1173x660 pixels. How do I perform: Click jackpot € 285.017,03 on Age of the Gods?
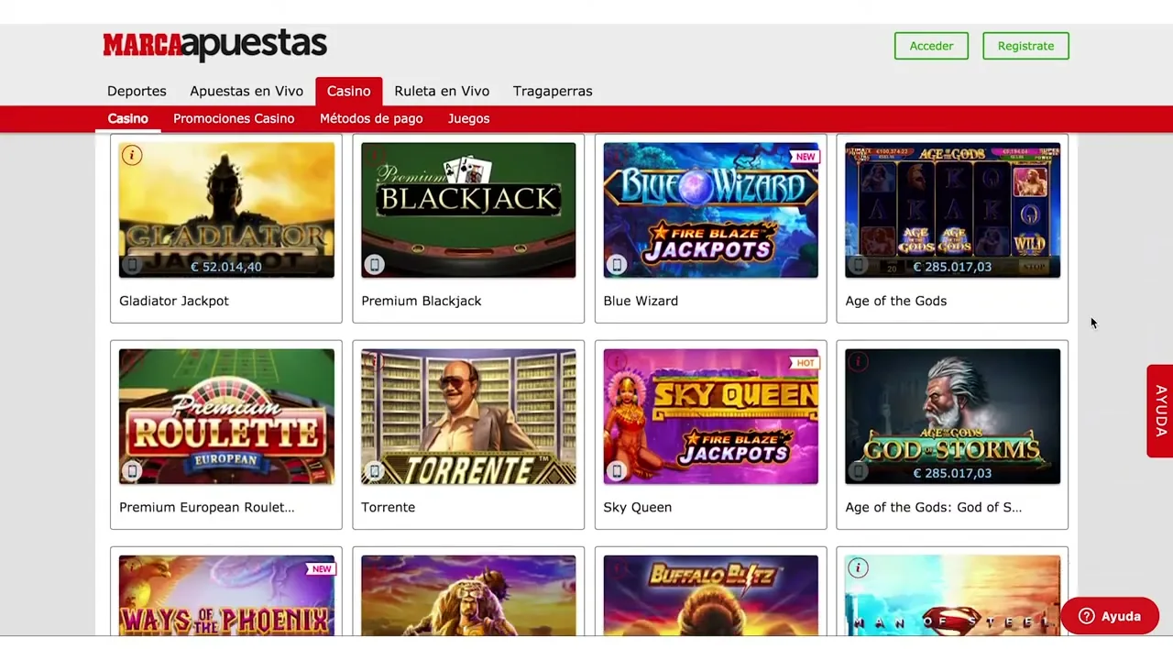(x=952, y=267)
